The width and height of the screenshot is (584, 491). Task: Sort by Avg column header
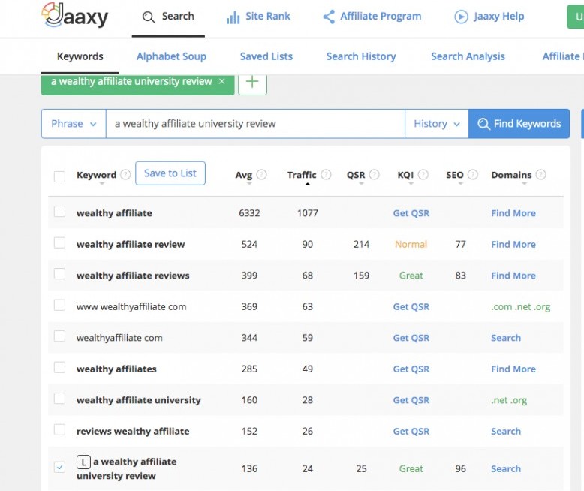click(244, 175)
